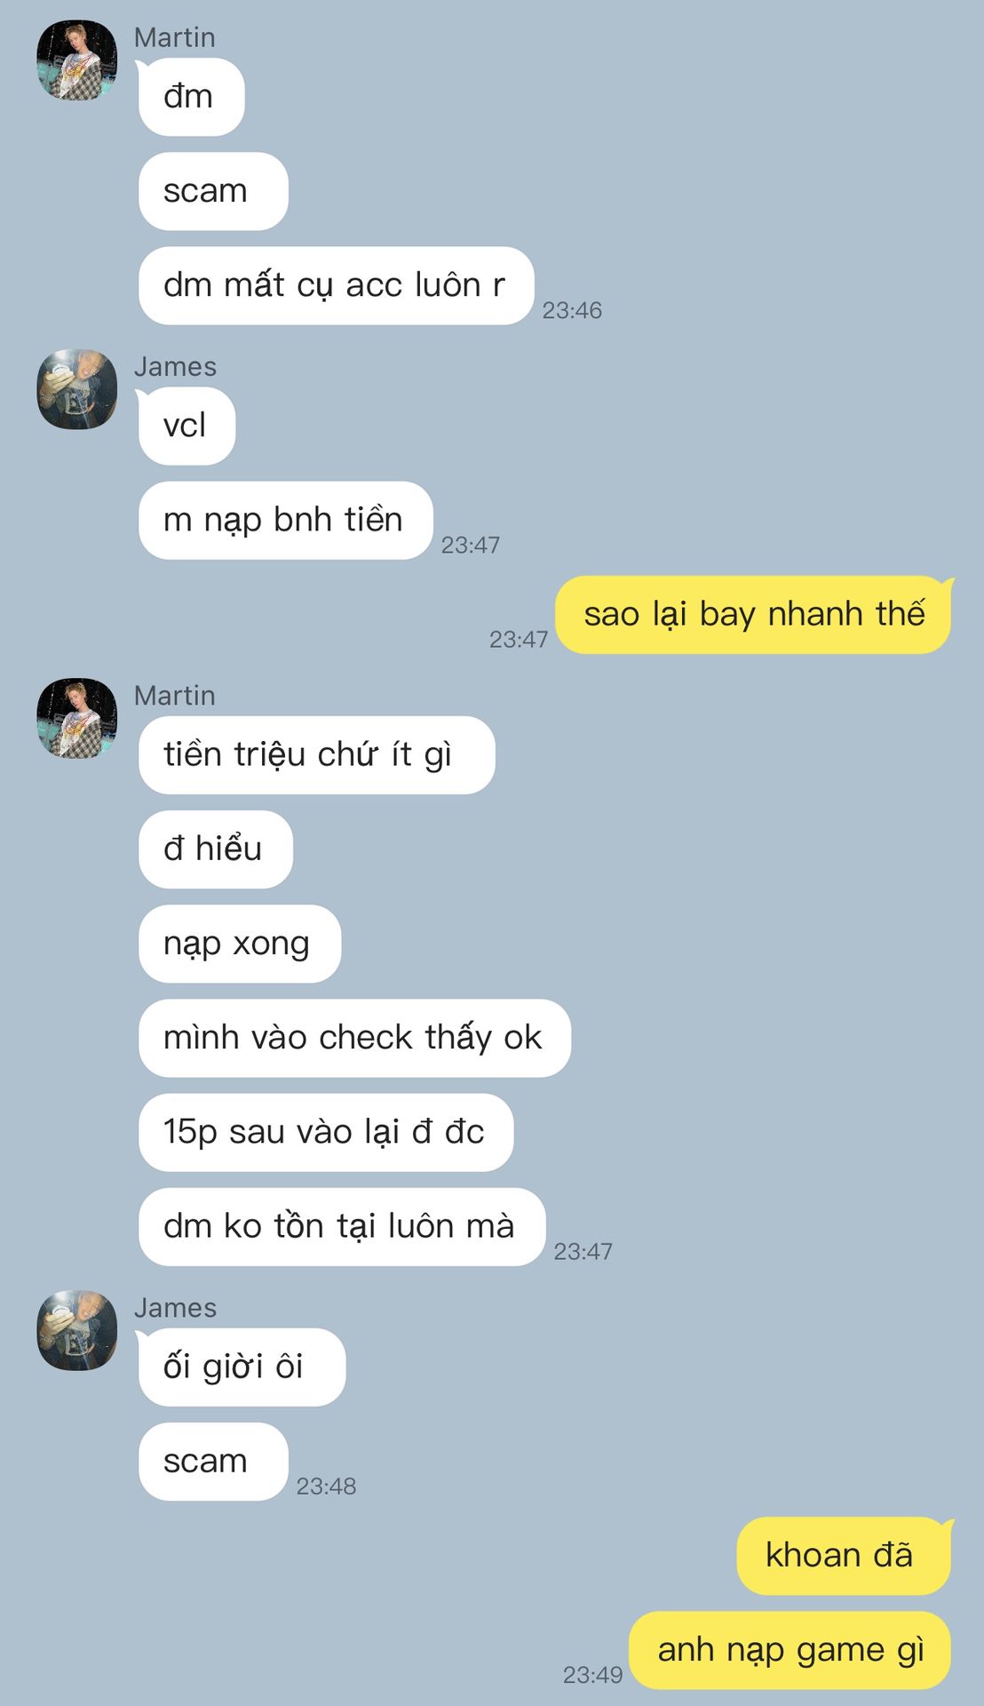Select the 'nạp xong' message bubble
The width and height of the screenshot is (984, 1706).
point(240,943)
